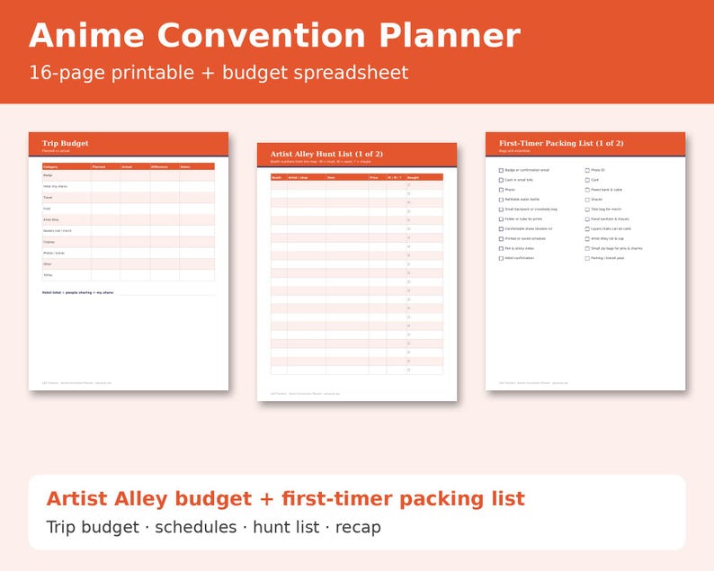Click the 'Anime Convention Planner' title
The width and height of the screenshot is (714, 571).
[274, 35]
